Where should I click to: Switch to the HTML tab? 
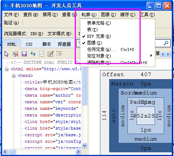click(12, 44)
